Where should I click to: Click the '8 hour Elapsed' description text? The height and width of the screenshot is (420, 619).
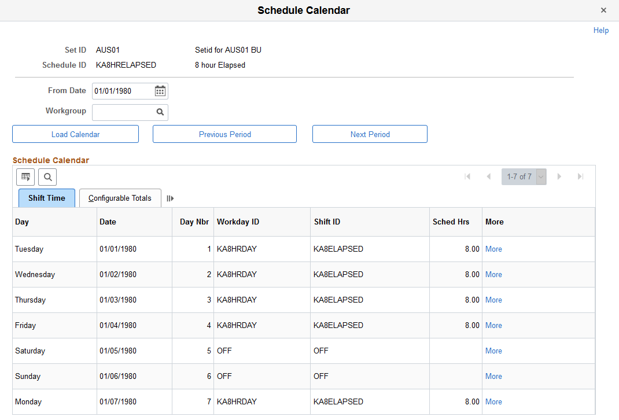(220, 65)
